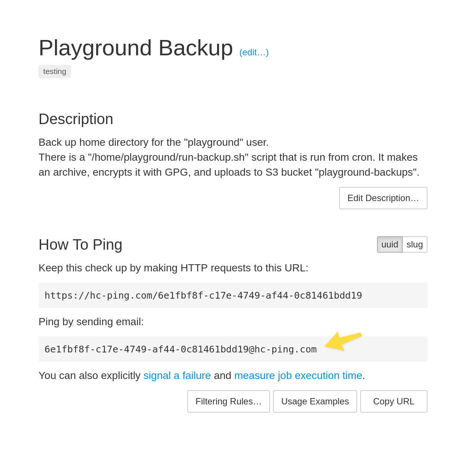The width and height of the screenshot is (466, 453).
Task: Click the Description section heading
Action: 76,119
